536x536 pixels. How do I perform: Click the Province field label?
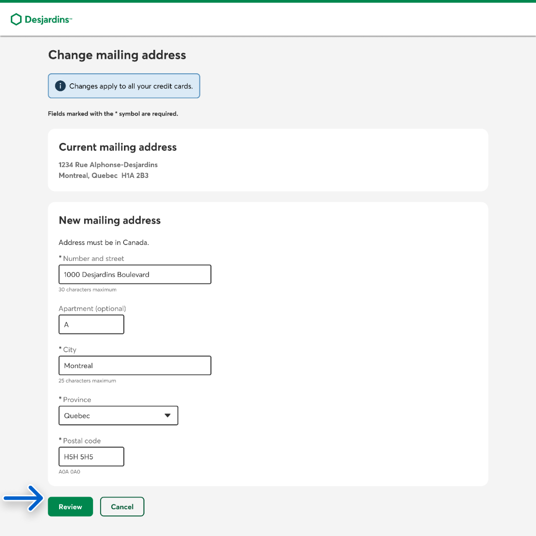tap(77, 399)
